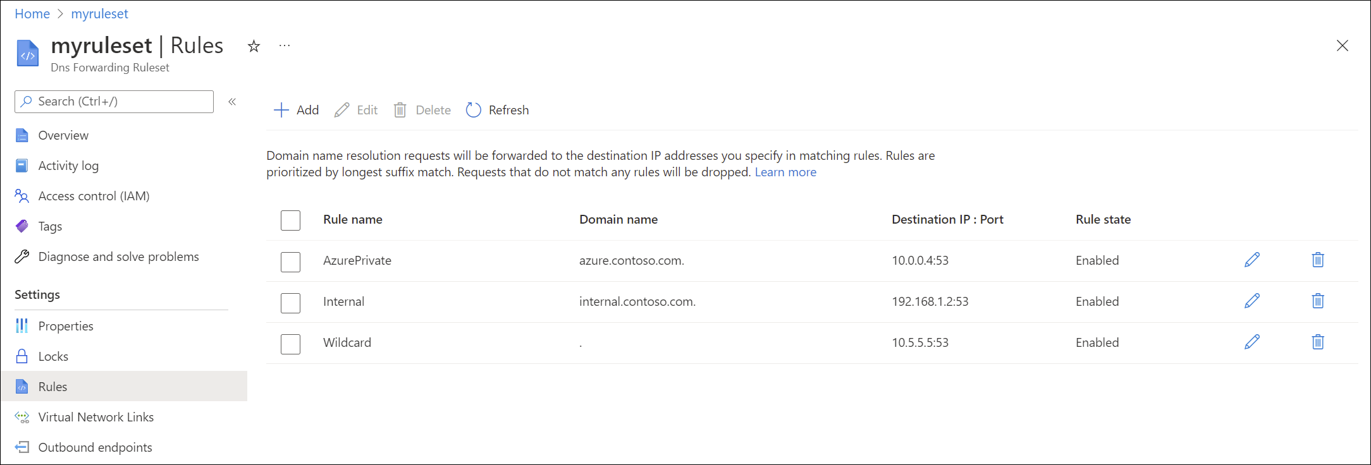This screenshot has height=465, width=1371.
Task: Delete AzurePrivate rule using its trash icon
Action: [1318, 260]
